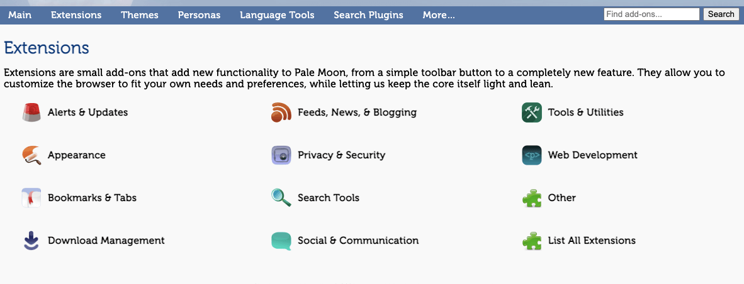The width and height of the screenshot is (744, 284).
Task: Click the Search button
Action: click(x=721, y=14)
